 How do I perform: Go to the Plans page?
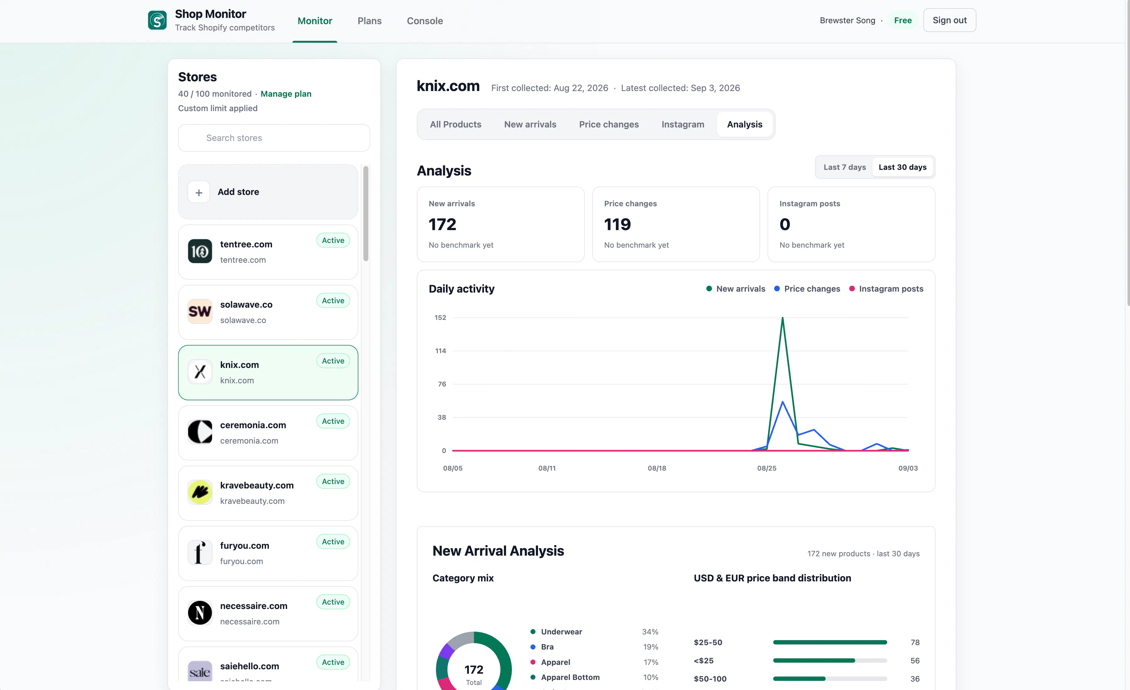pyautogui.click(x=369, y=21)
